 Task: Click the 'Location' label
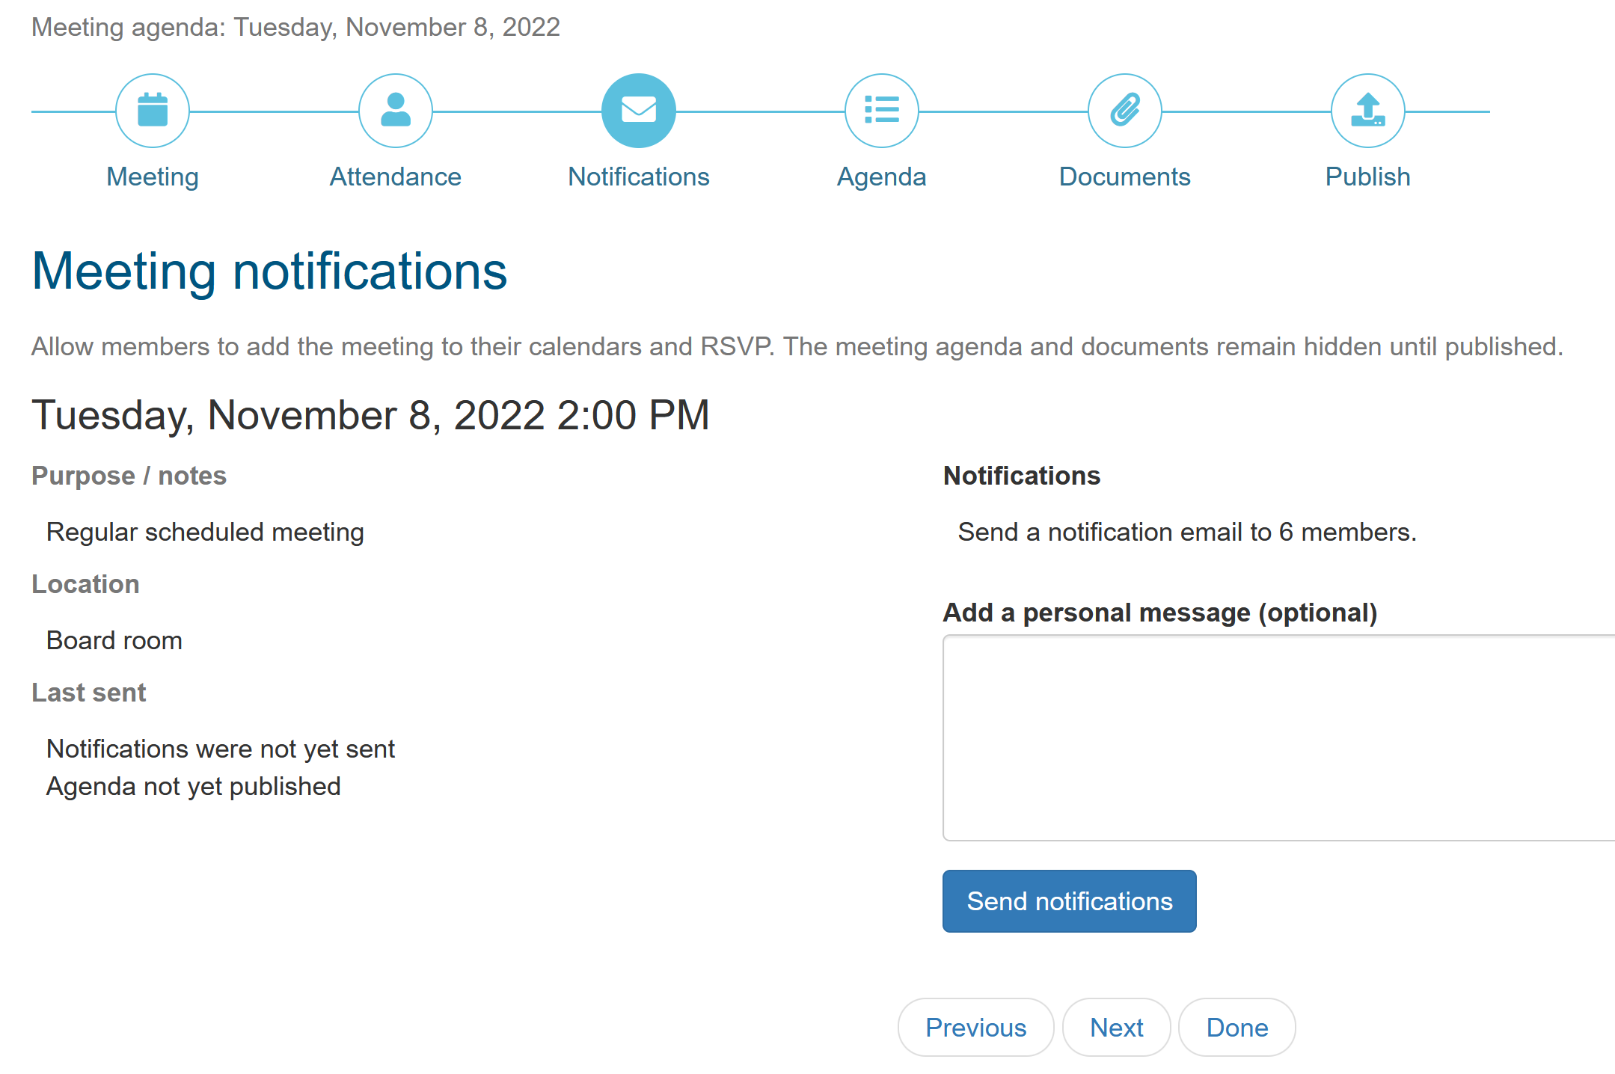(x=85, y=584)
